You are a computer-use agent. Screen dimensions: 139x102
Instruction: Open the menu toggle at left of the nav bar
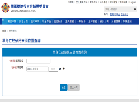pos(3,20)
